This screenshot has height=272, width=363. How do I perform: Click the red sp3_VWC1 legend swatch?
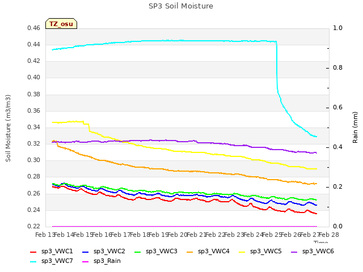tap(33, 252)
